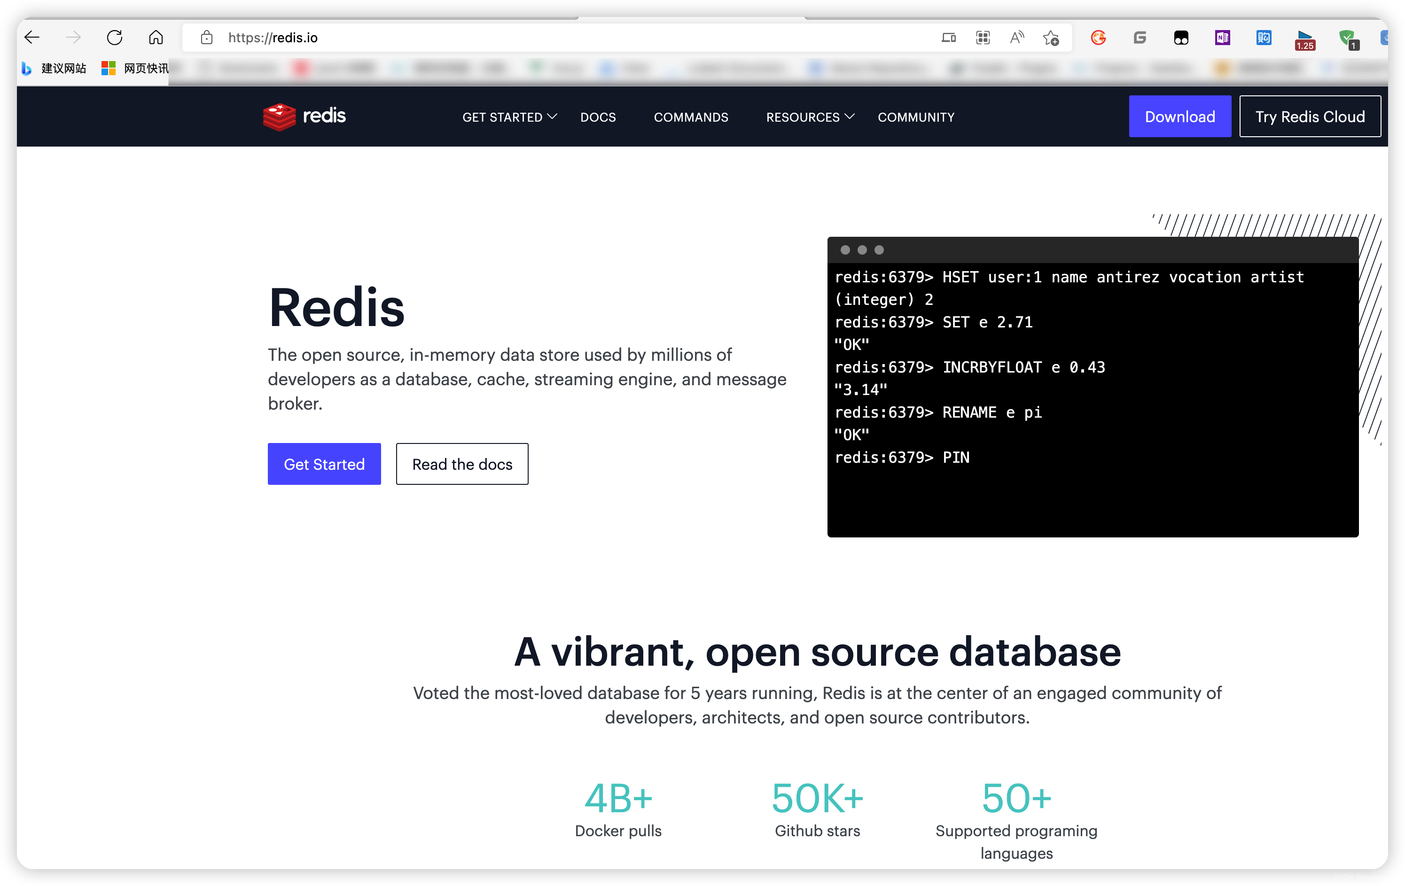Click Try Redis Cloud button

[1309, 117]
